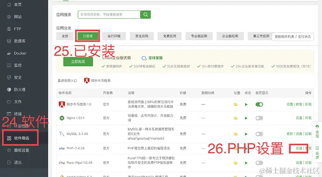This screenshot has height=177, width=322.
Task: Click the floating 反馈 feedback widget
Action: [317, 152]
